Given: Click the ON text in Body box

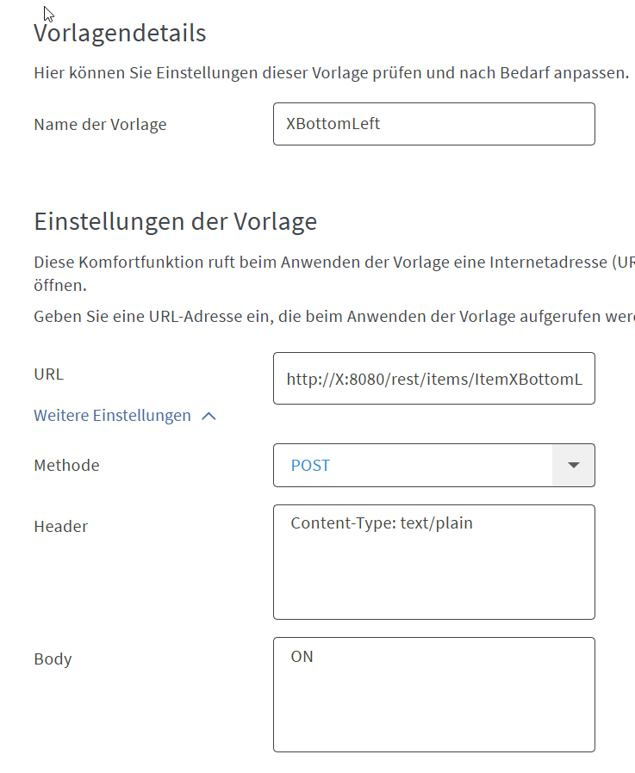Looking at the screenshot, I should click(x=302, y=657).
